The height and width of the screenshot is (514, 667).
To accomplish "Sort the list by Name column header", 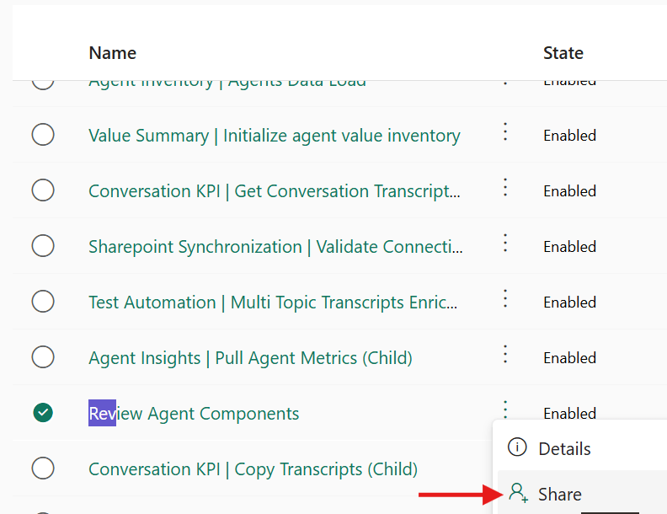I will tap(112, 53).
